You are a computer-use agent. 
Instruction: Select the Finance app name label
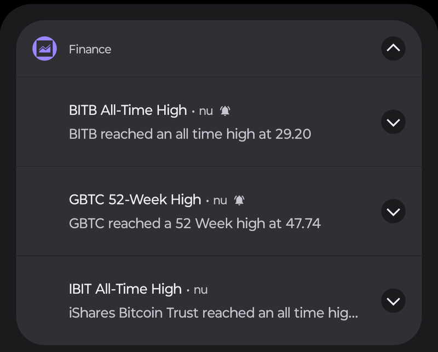pyautogui.click(x=90, y=49)
